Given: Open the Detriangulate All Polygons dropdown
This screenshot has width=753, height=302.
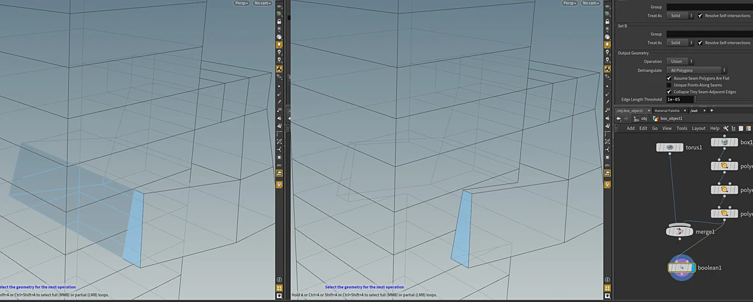Looking at the screenshot, I should [697, 71].
